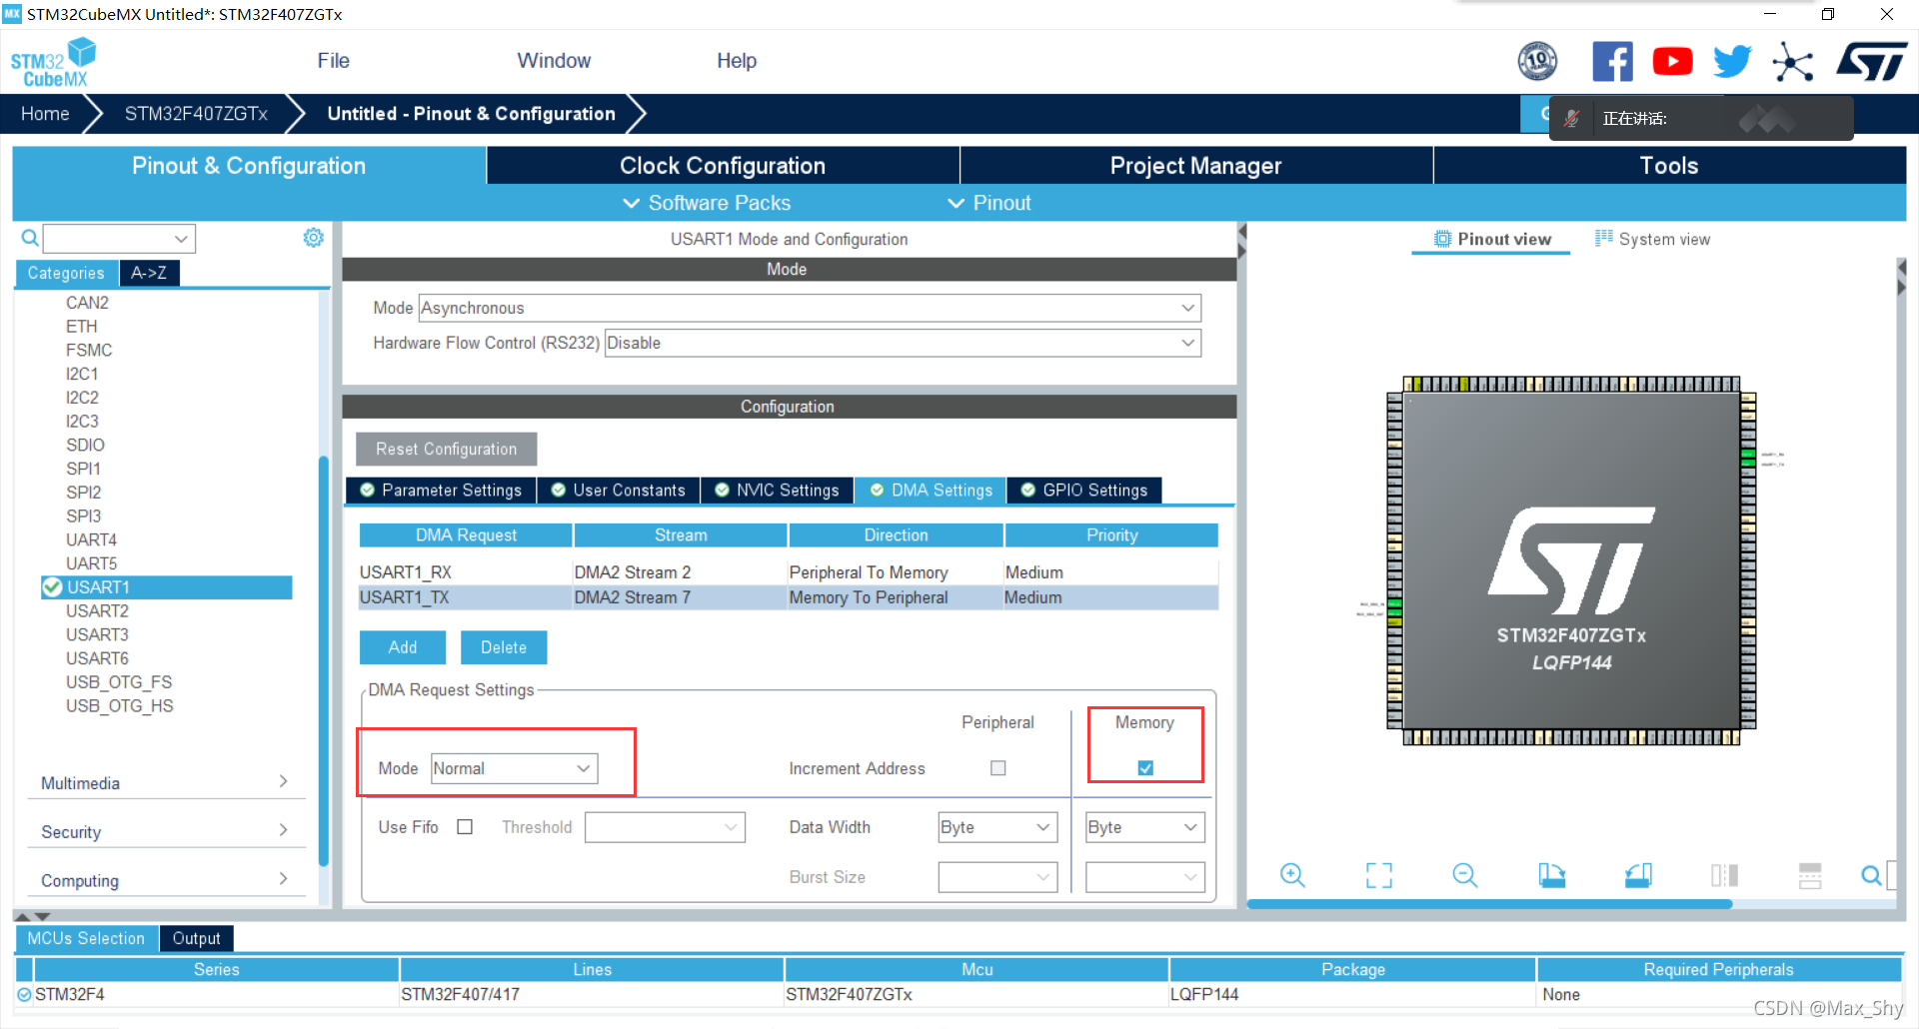Open the Hardware Flow Control dropdown
Viewport: 1919px width, 1029px height.
point(903,343)
